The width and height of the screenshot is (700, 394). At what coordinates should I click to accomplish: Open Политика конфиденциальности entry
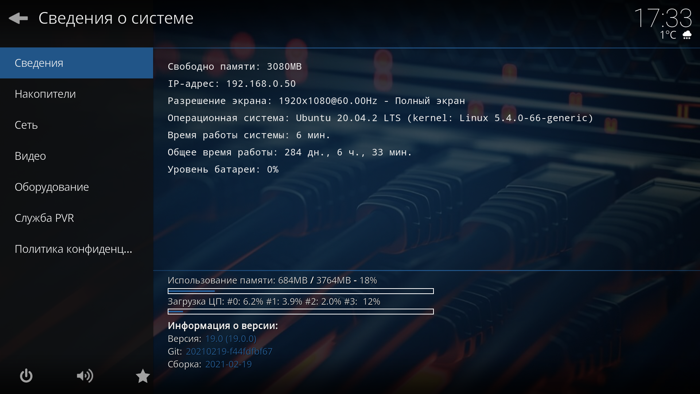coord(77,249)
